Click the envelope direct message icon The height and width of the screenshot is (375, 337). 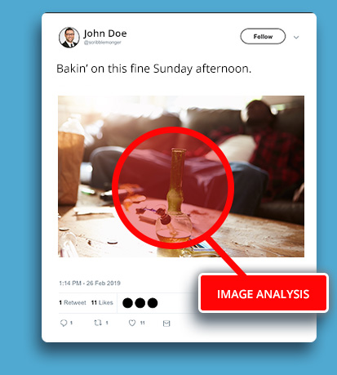pos(166,324)
